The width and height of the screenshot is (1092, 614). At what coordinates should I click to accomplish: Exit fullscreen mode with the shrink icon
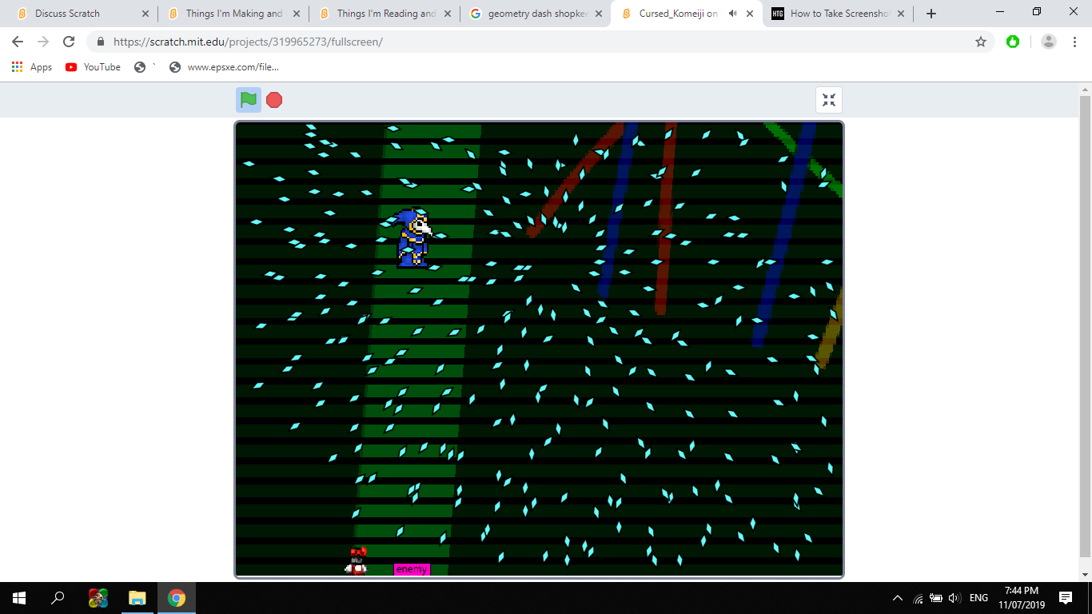coord(829,100)
